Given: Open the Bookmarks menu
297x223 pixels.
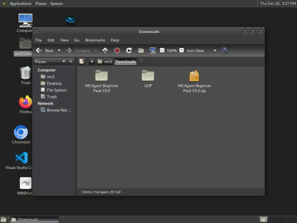Looking at the screenshot, I should (x=95, y=40).
